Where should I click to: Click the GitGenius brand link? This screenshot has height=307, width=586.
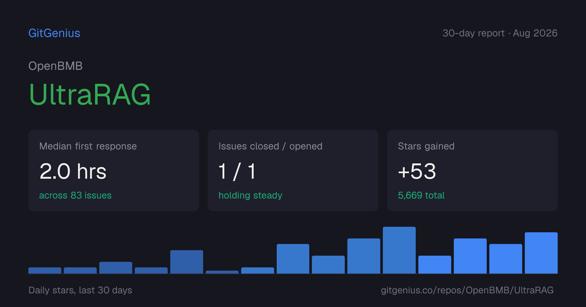click(x=54, y=33)
